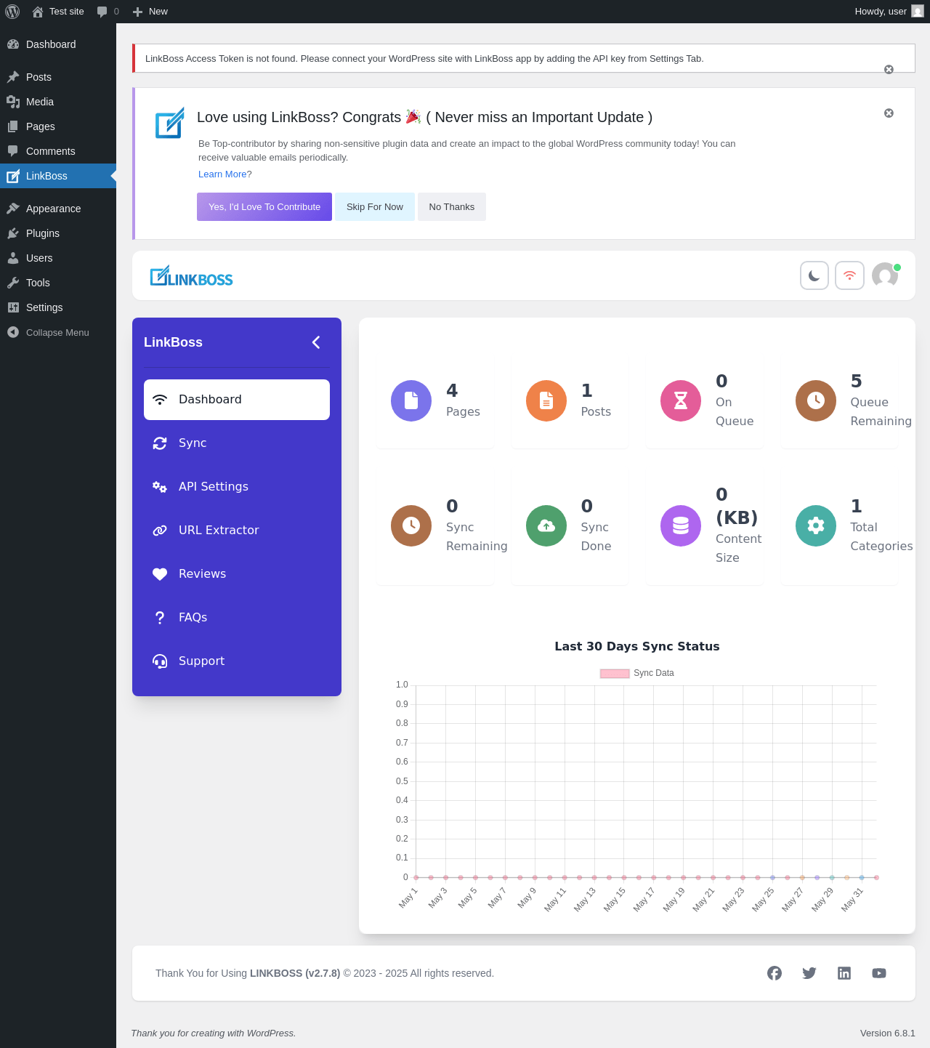Click the May 31 chart data point
The width and height of the screenshot is (930, 1048).
[x=862, y=877]
